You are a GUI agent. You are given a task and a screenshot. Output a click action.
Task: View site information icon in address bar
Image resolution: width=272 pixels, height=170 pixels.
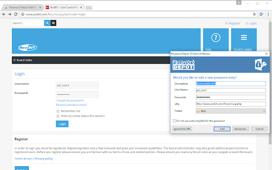(23, 14)
